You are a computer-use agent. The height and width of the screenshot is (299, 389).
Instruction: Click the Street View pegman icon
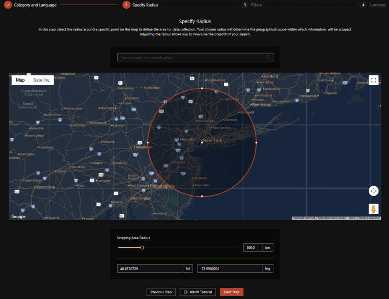373,209
